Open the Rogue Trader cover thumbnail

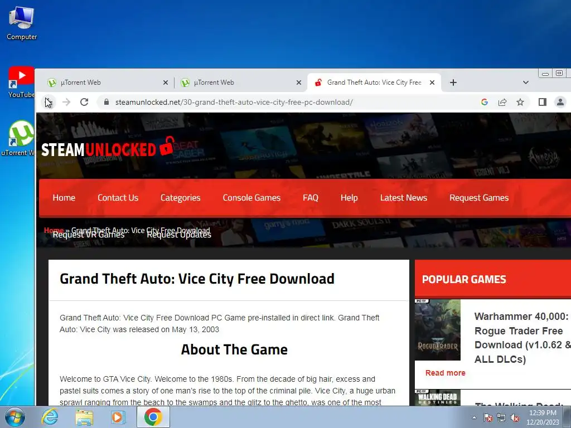click(x=437, y=330)
